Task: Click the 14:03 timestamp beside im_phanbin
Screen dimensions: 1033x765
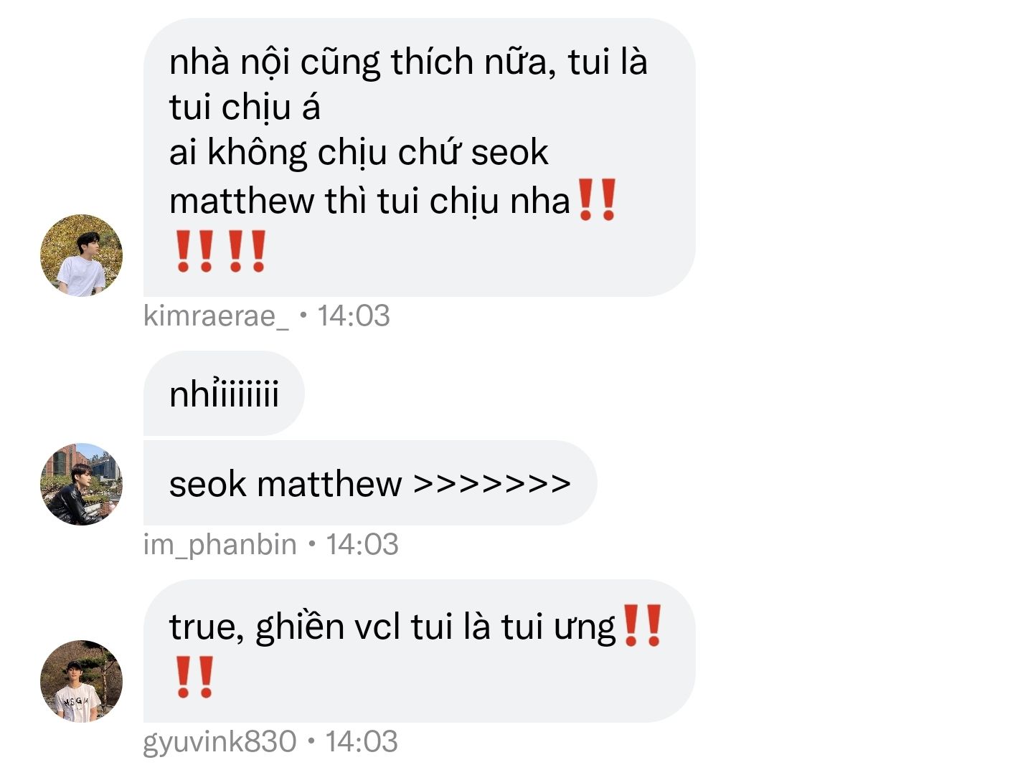Action: (x=362, y=544)
